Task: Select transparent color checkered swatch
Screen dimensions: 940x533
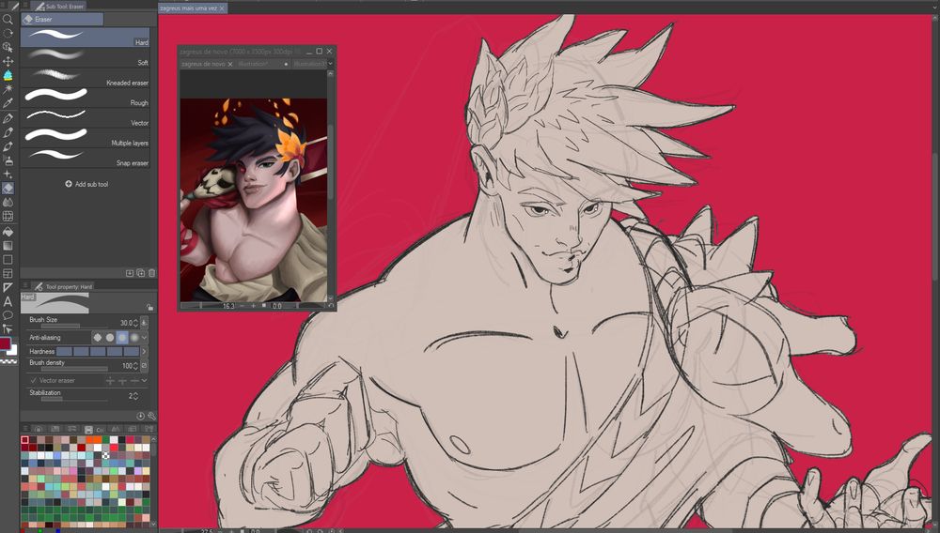Action: (x=8, y=362)
